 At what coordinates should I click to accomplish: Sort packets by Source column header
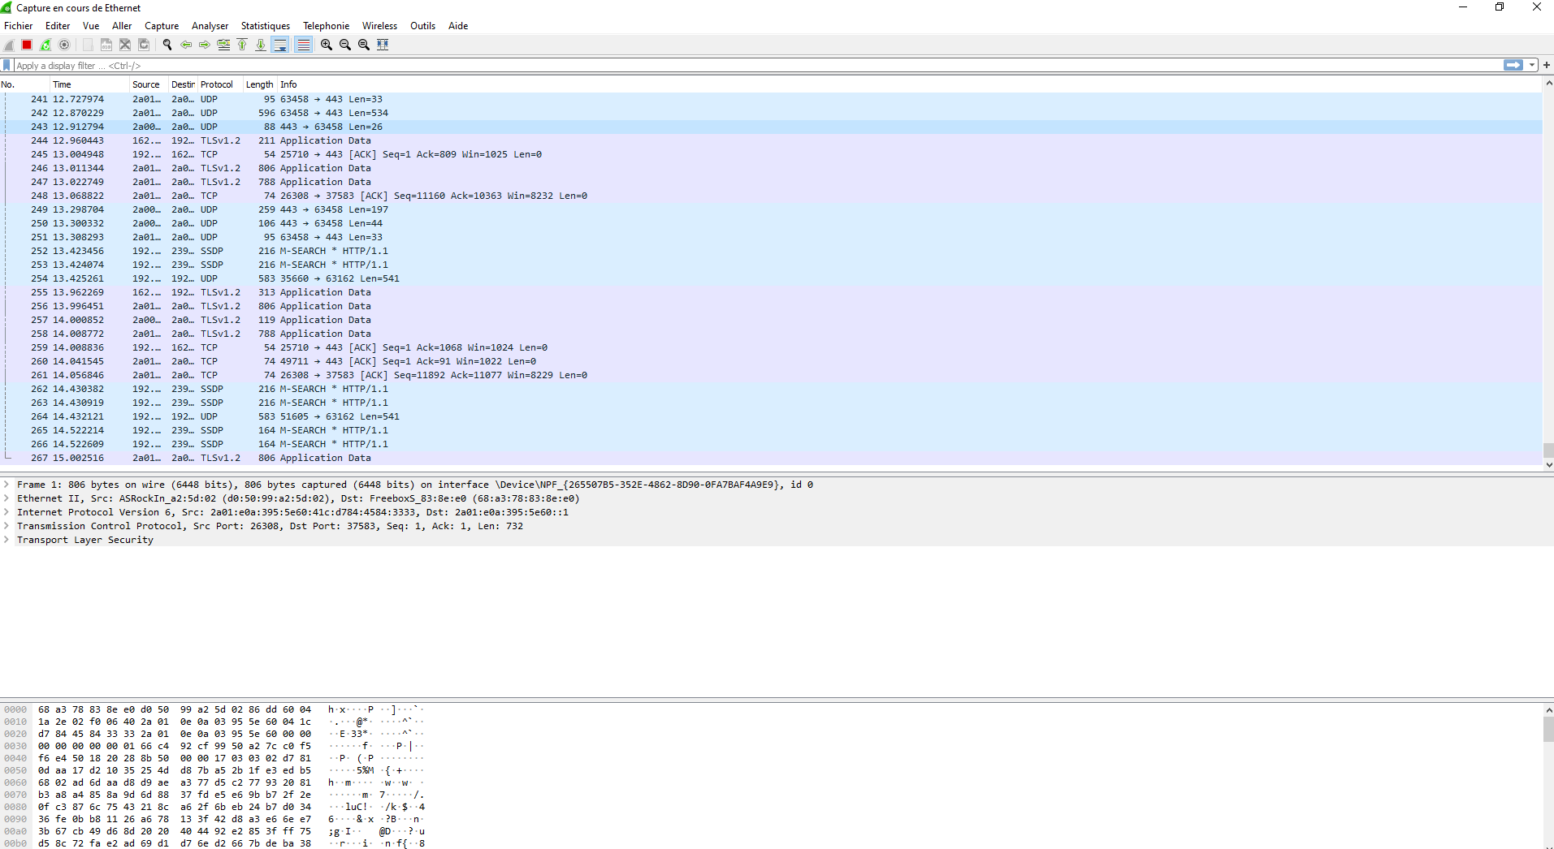(x=149, y=84)
